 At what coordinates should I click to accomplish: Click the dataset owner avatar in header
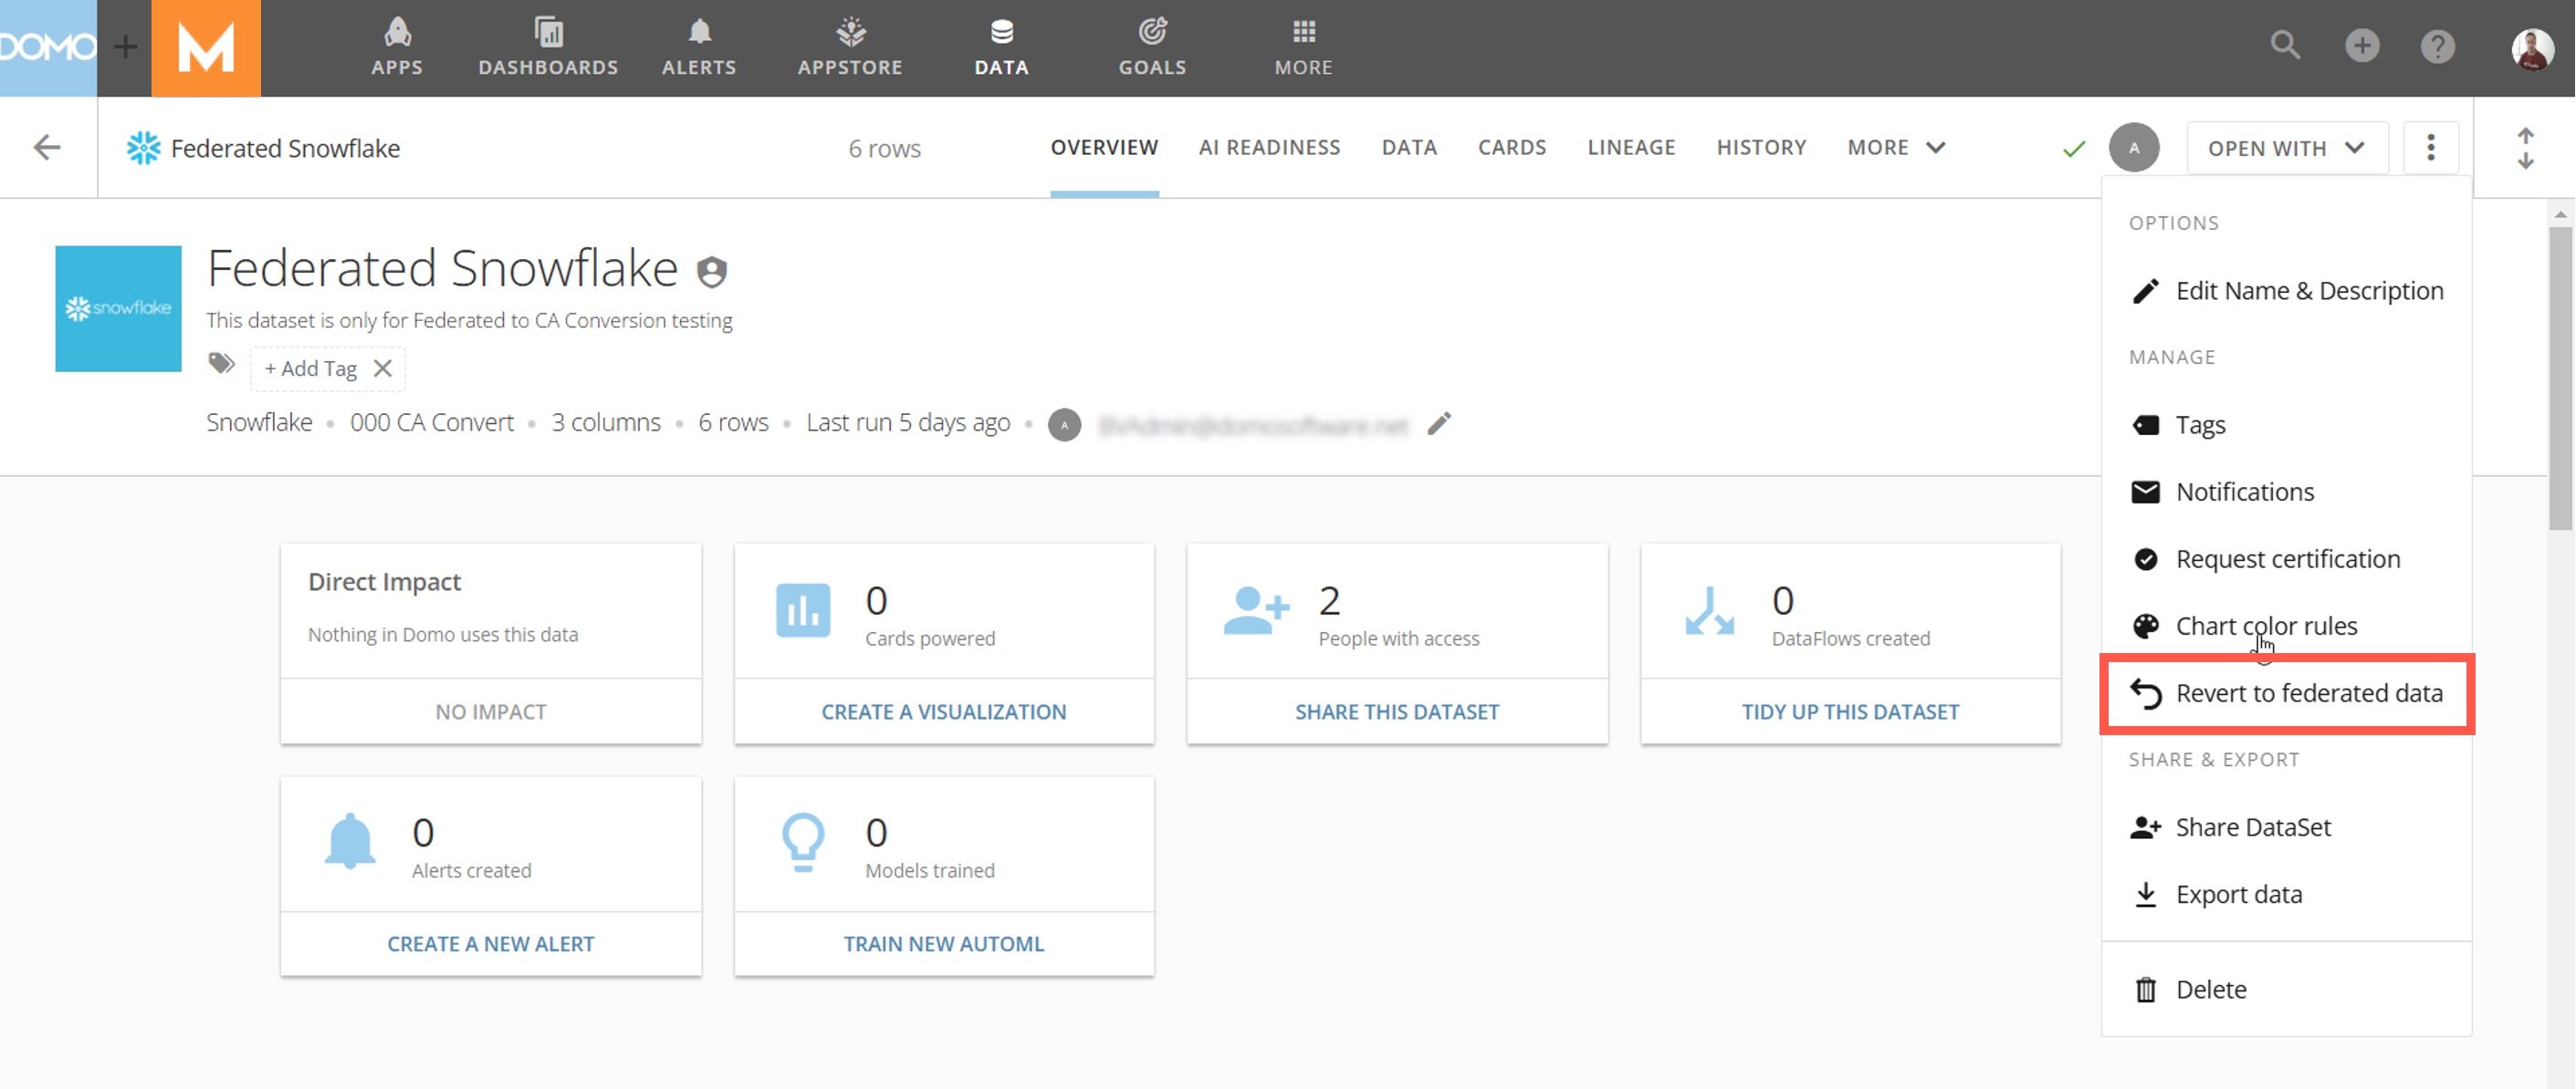[x=2134, y=148]
